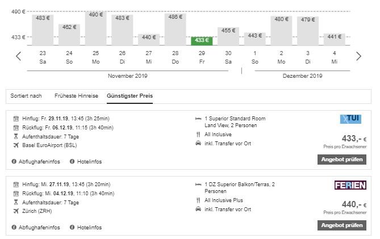Click Abflughafeninfos info icon for Zürich offer
Image resolution: width=380 pixels, height=239 pixels.
[14, 228]
